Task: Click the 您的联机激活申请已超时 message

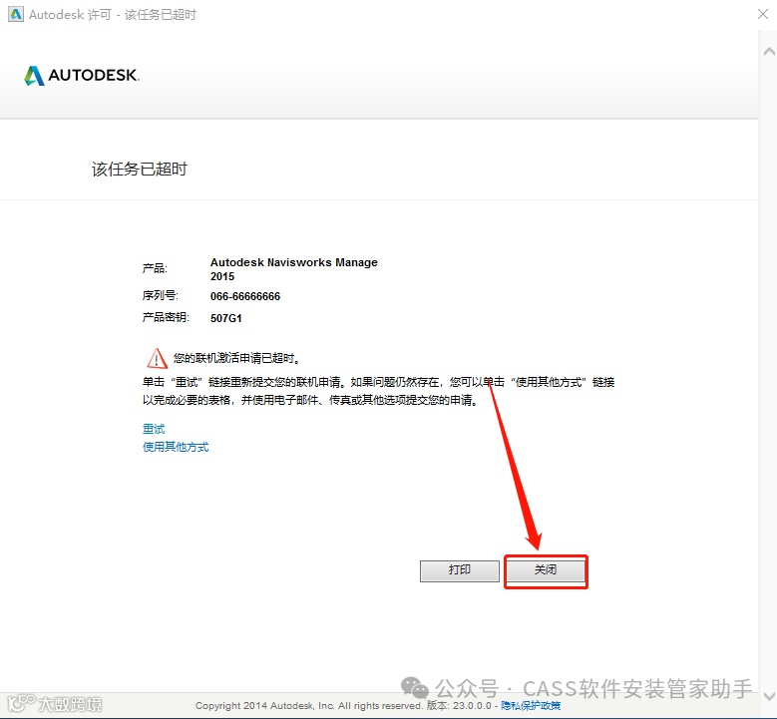Action: pyautogui.click(x=236, y=358)
